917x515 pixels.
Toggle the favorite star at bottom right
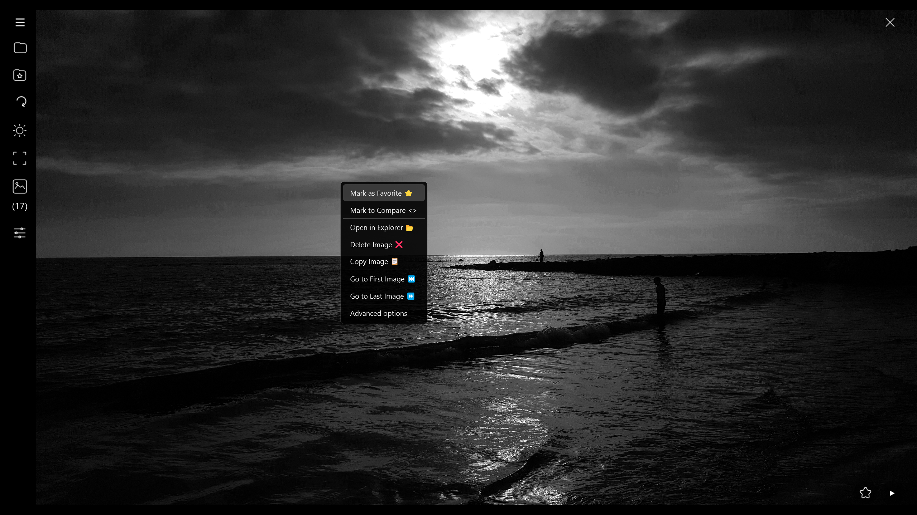coord(865,493)
